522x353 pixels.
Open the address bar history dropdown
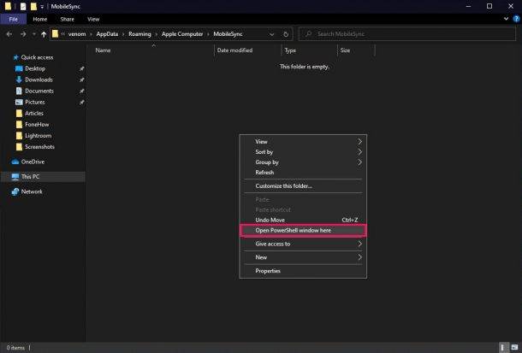(272, 34)
